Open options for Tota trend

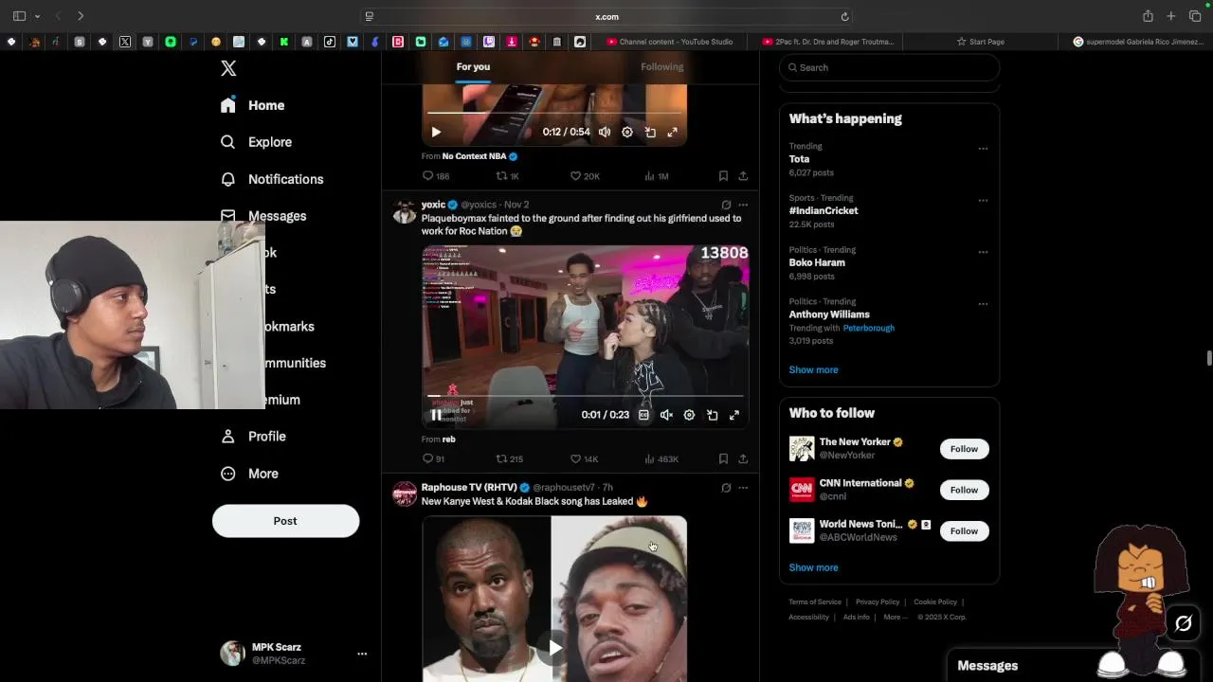tap(983, 149)
